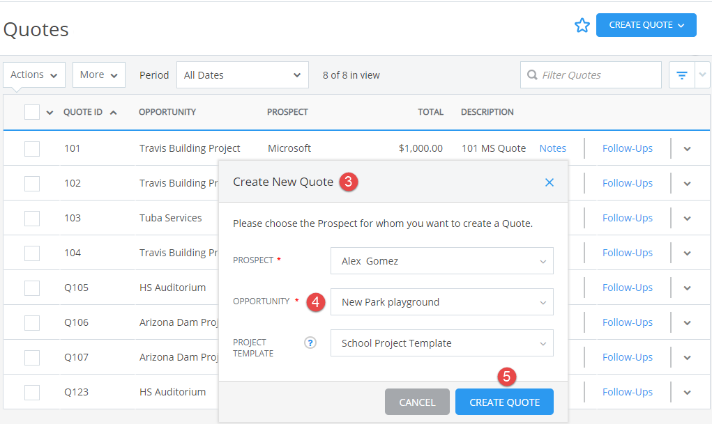The height and width of the screenshot is (424, 712).
Task: Check the box for quote Q106
Action: 32,323
